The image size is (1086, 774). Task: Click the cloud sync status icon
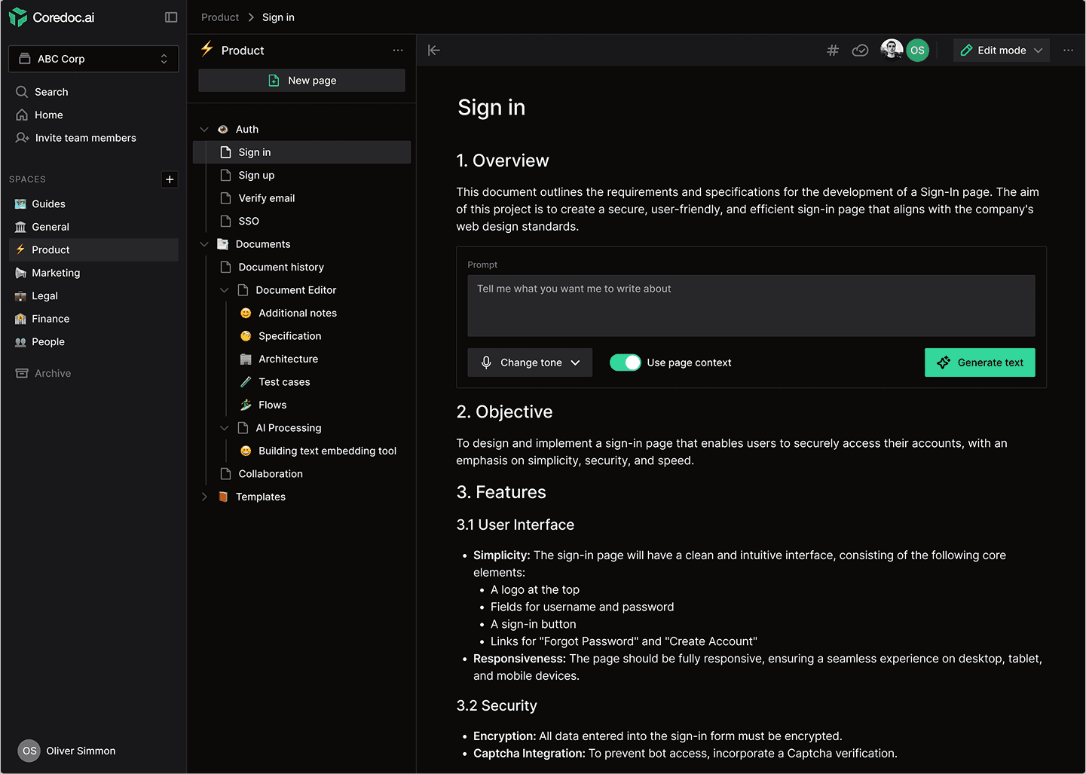coord(860,50)
